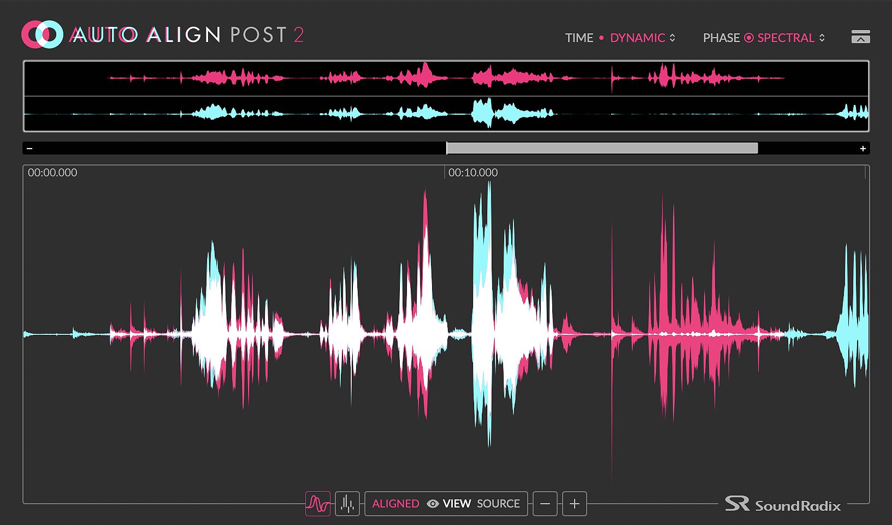Image resolution: width=892 pixels, height=525 pixels.
Task: Toggle the eye VIEW icon
Action: 433,504
